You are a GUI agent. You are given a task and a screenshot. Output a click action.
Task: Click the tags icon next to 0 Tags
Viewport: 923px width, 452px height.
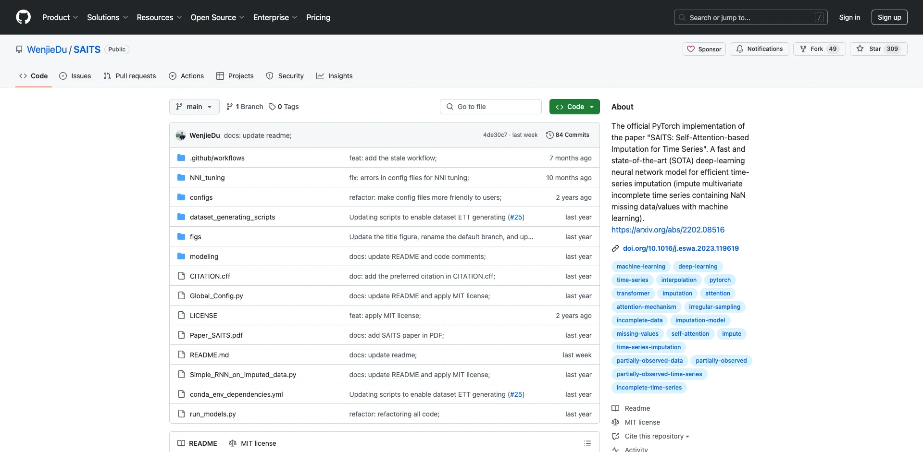(x=272, y=107)
